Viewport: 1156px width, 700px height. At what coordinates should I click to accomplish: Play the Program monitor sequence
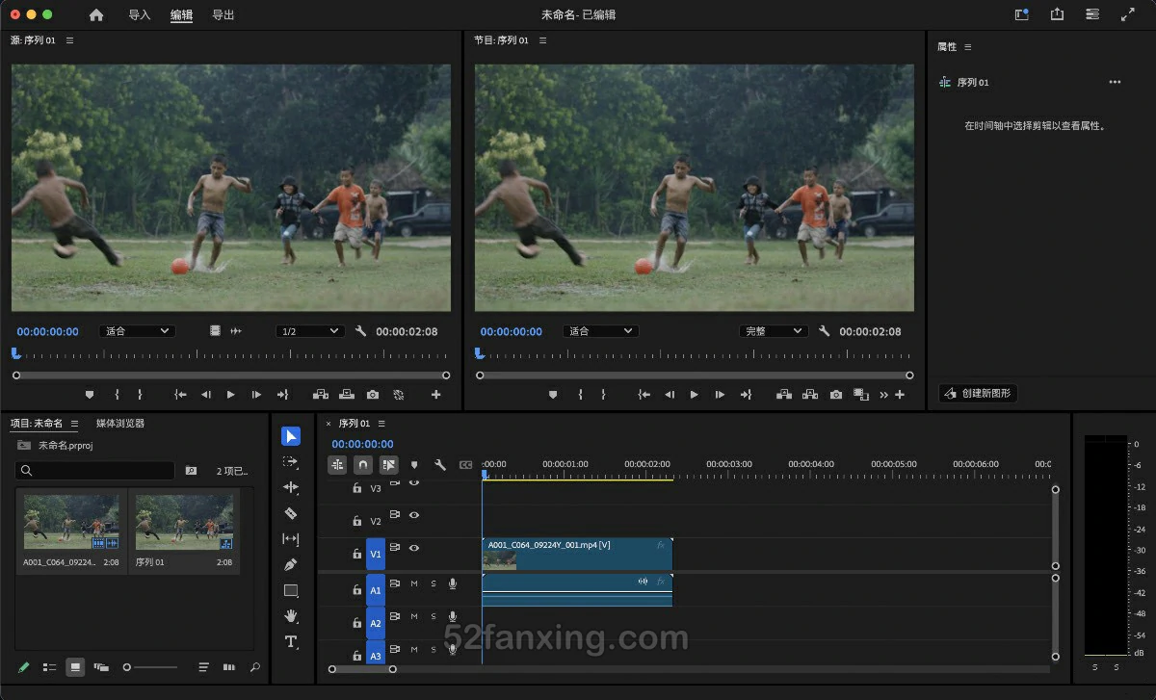pos(694,395)
